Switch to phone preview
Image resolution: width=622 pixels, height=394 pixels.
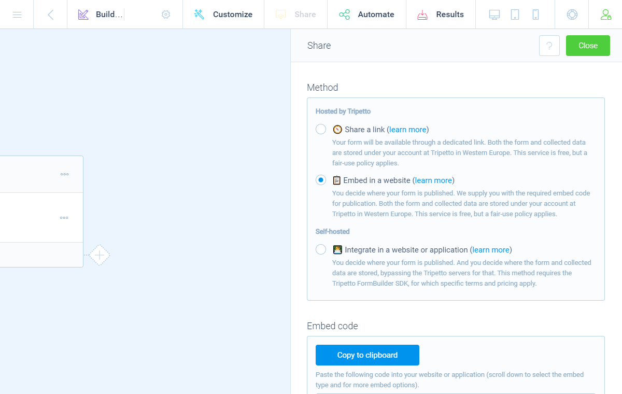[x=536, y=15]
